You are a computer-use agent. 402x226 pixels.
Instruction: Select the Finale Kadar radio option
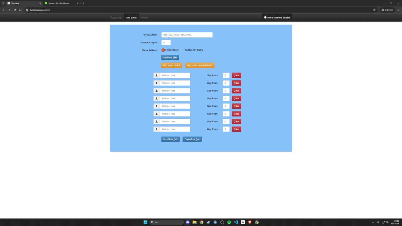pyautogui.click(x=163, y=50)
